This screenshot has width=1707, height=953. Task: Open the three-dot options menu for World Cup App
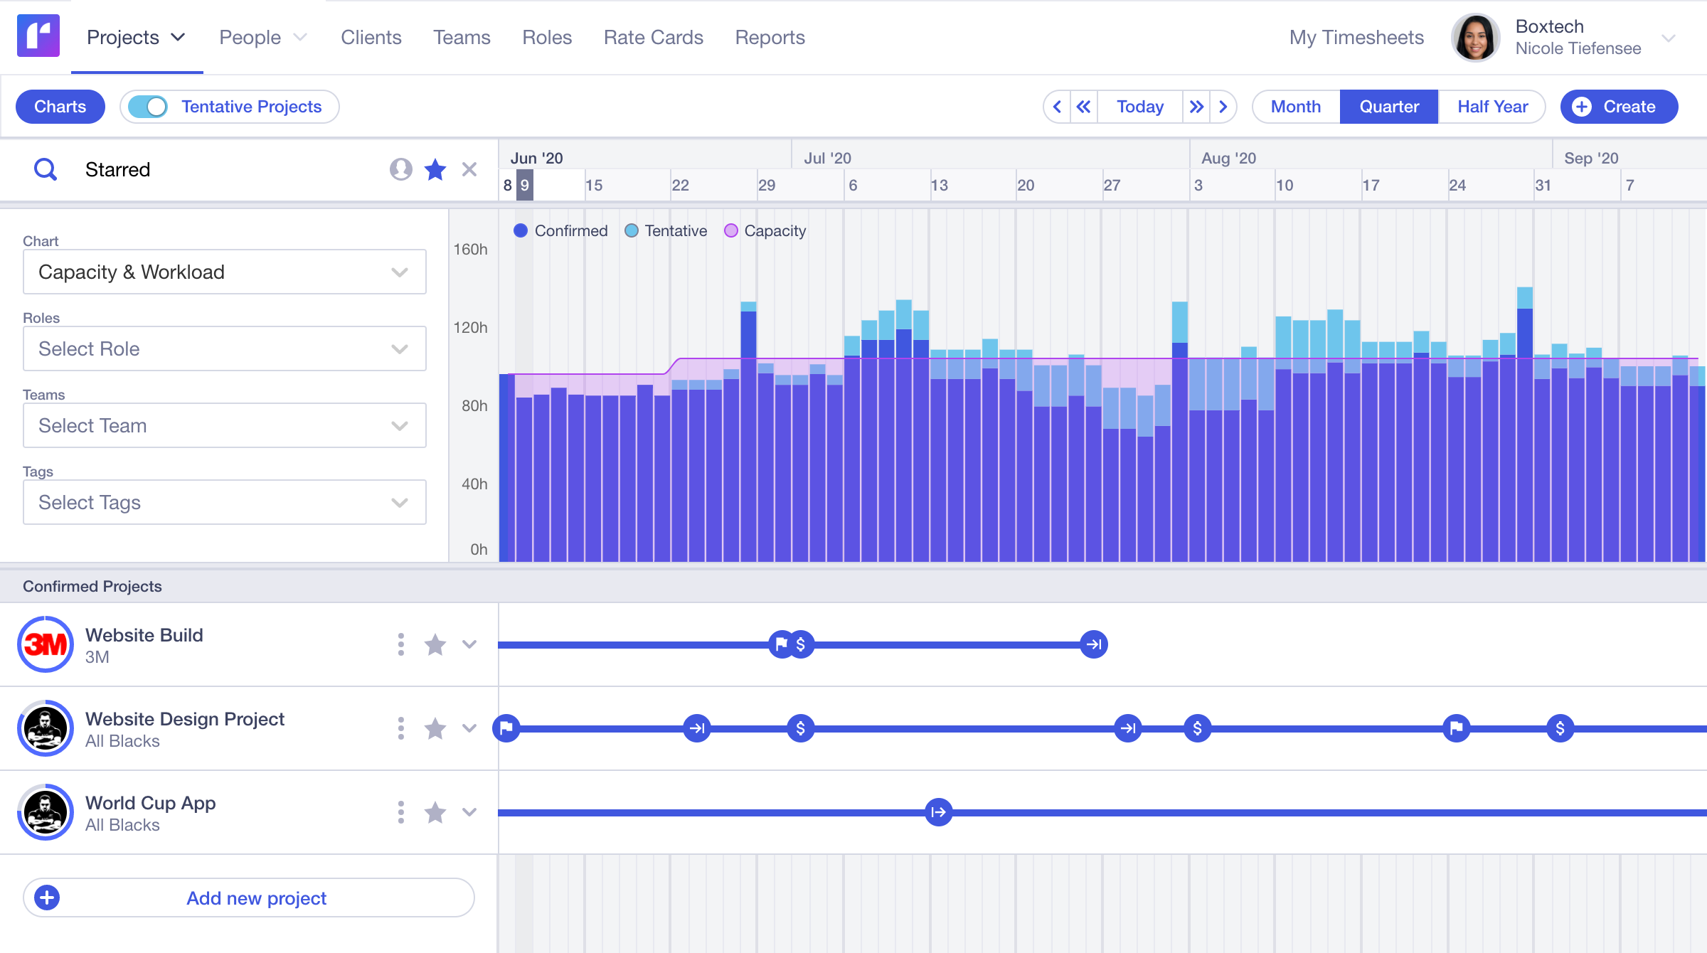coord(400,811)
